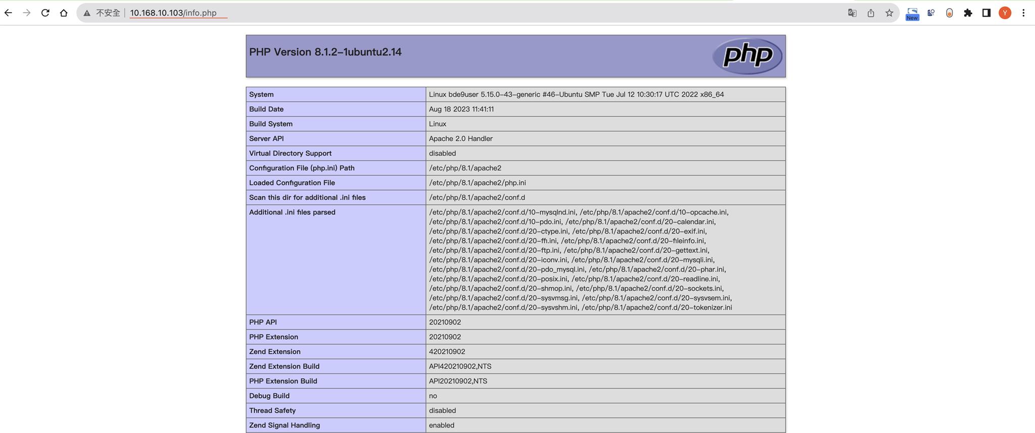Image resolution: width=1035 pixels, height=433 pixels.
Task: Click the not-secure warning triangle icon
Action: 87,13
